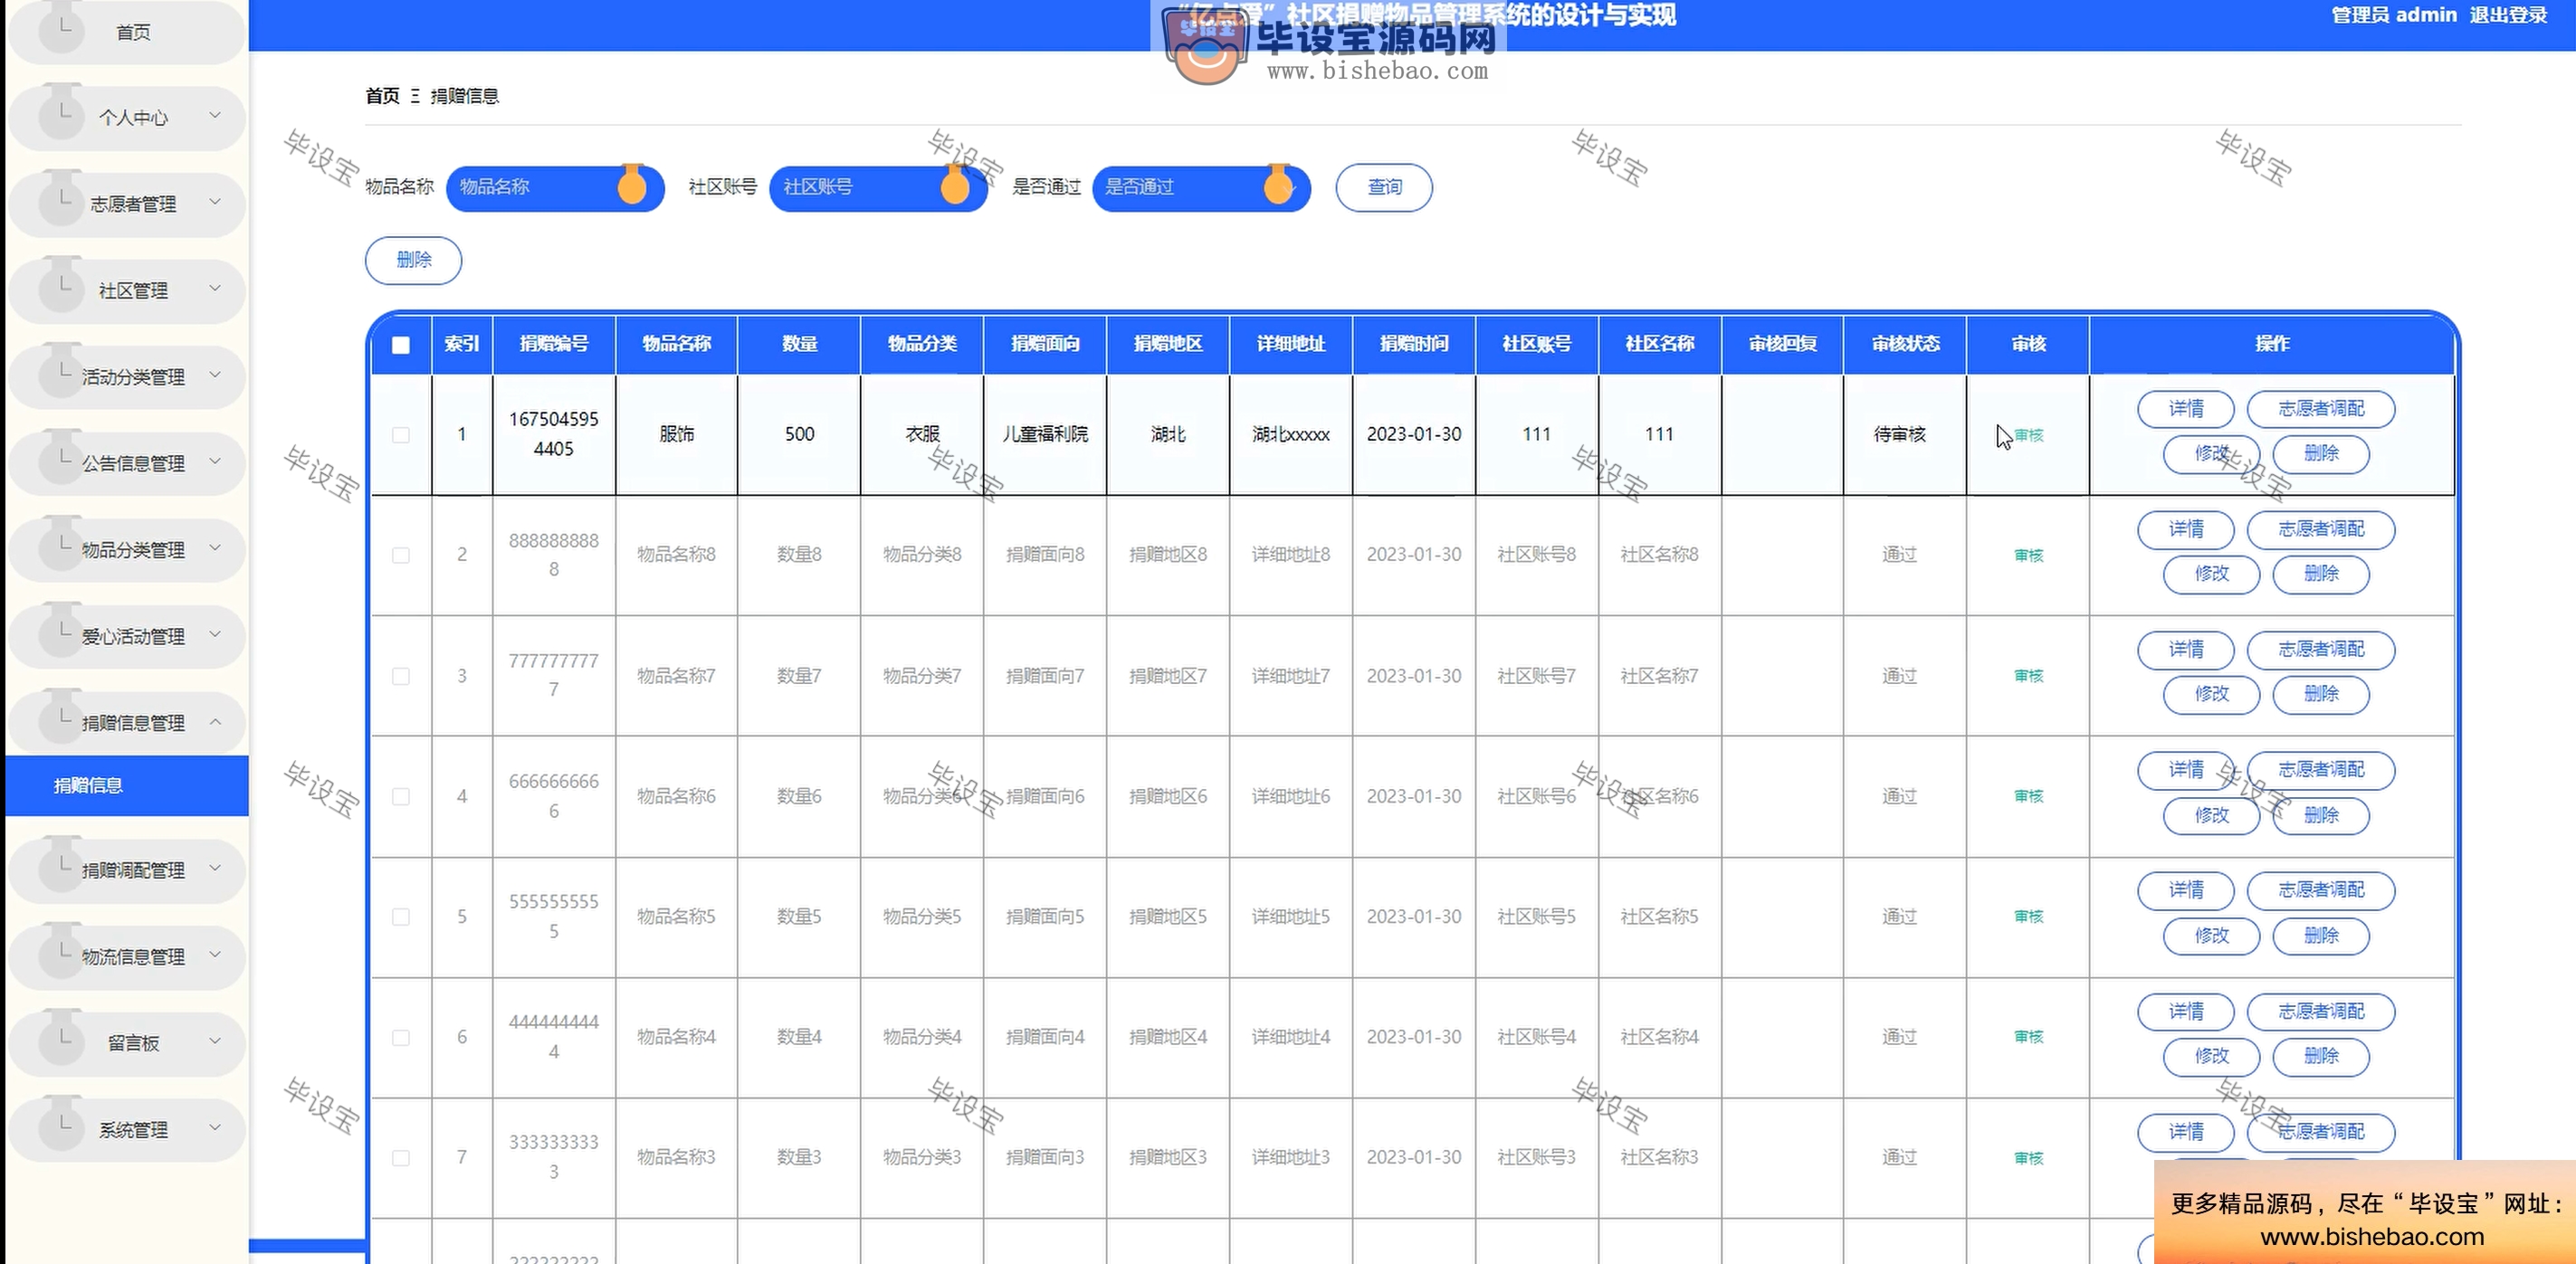Click the 捐赠信息管理 sidebar icon
The image size is (2576, 1264).
(61, 718)
